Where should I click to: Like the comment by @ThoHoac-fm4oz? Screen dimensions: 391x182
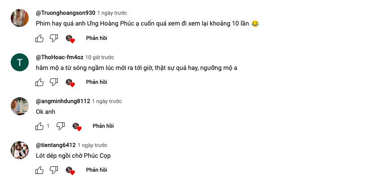coord(39,82)
